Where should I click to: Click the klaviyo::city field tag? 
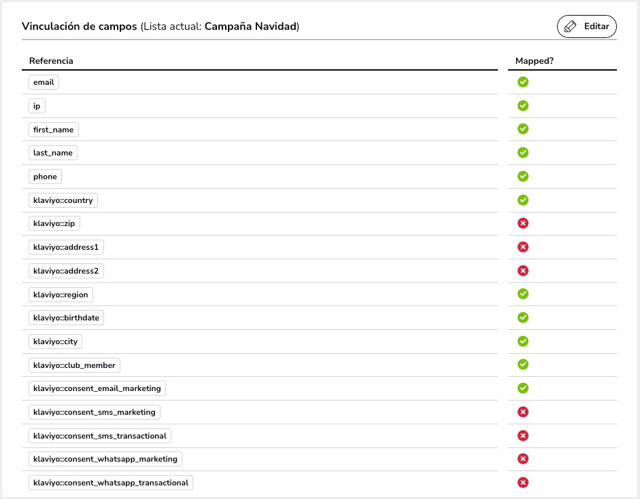56,341
